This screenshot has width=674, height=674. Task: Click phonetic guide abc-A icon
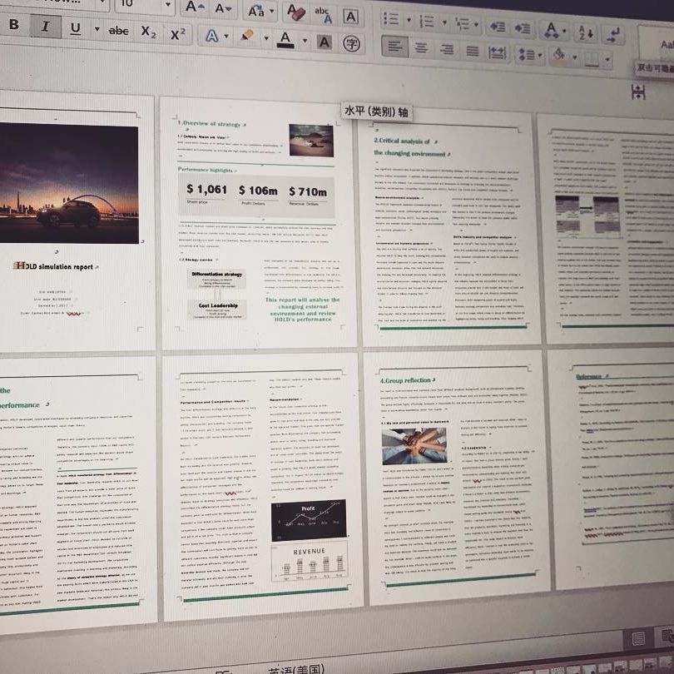(x=323, y=15)
